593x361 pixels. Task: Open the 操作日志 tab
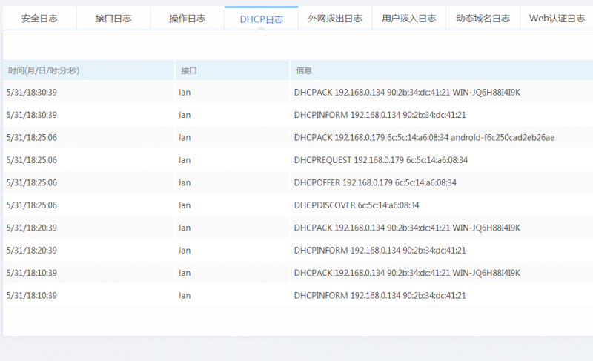[188, 18]
